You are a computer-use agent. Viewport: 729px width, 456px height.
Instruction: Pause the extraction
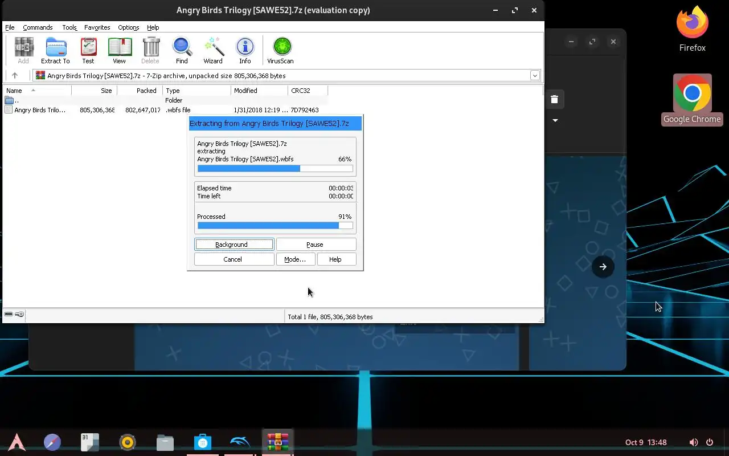point(316,245)
